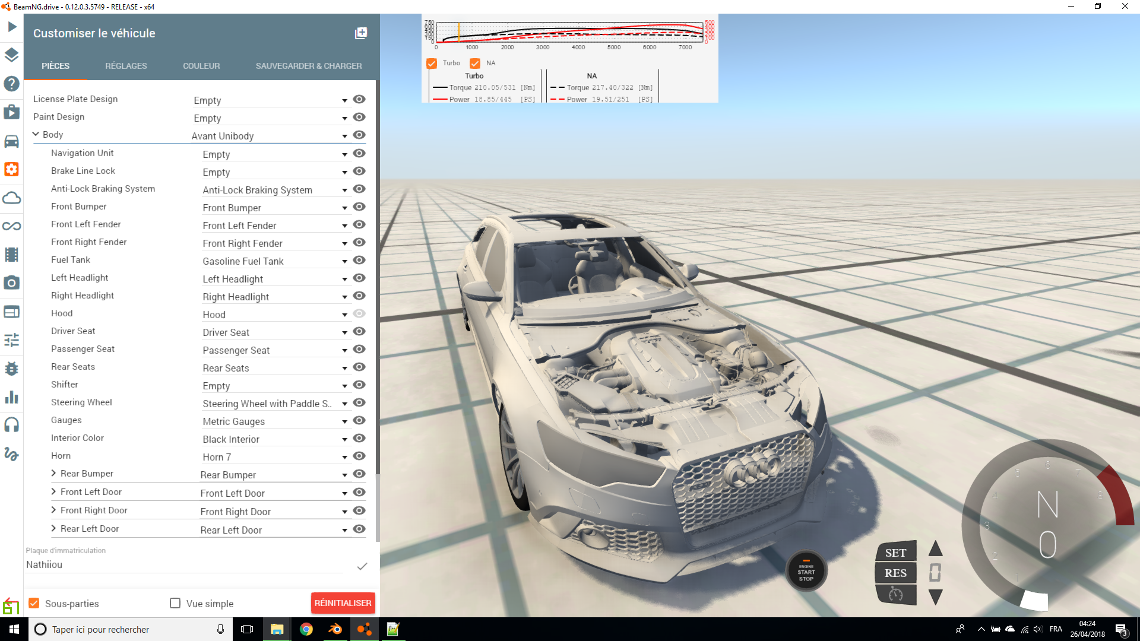Open the help question mark icon

[x=12, y=84]
